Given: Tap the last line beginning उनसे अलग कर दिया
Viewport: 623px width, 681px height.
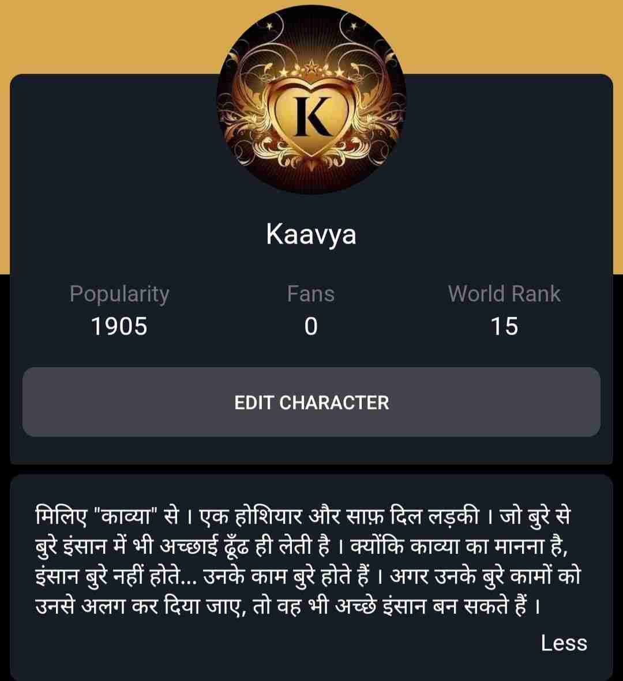Looking at the screenshot, I should click(288, 606).
